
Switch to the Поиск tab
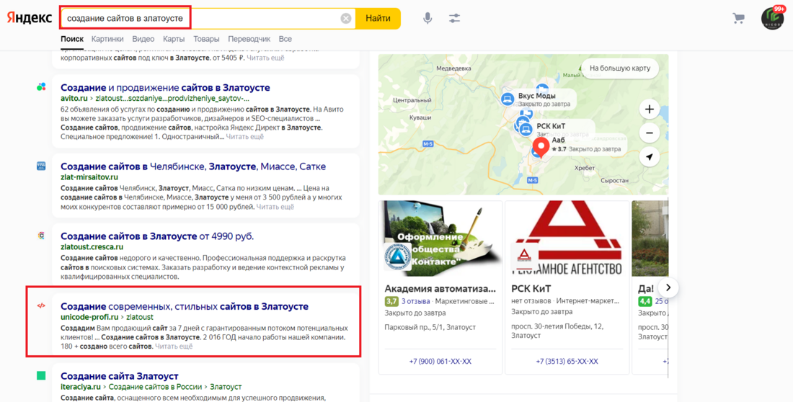(72, 39)
